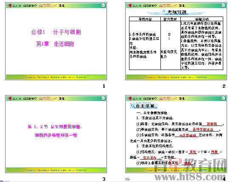This screenshot has width=233, height=182.
Task: Click the home icon on slide 2 header
Action: pyautogui.click(x=223, y=6)
